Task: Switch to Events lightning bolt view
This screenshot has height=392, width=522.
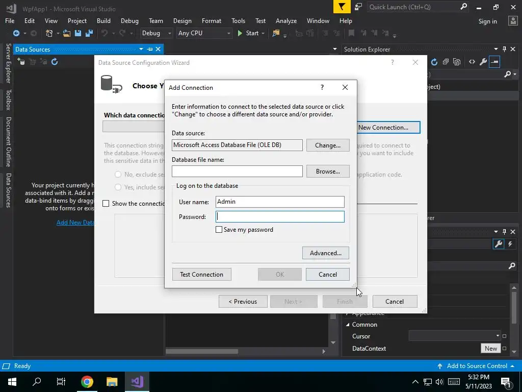Action: [510, 244]
